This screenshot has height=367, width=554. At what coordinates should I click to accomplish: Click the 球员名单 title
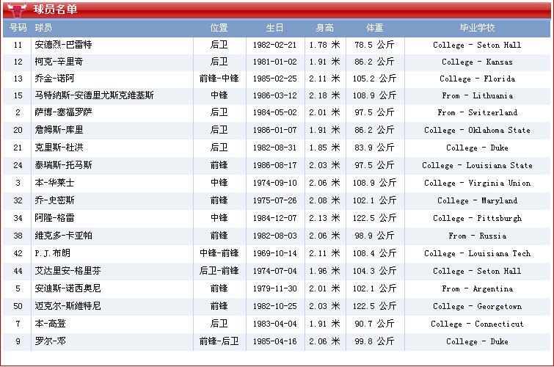point(56,10)
